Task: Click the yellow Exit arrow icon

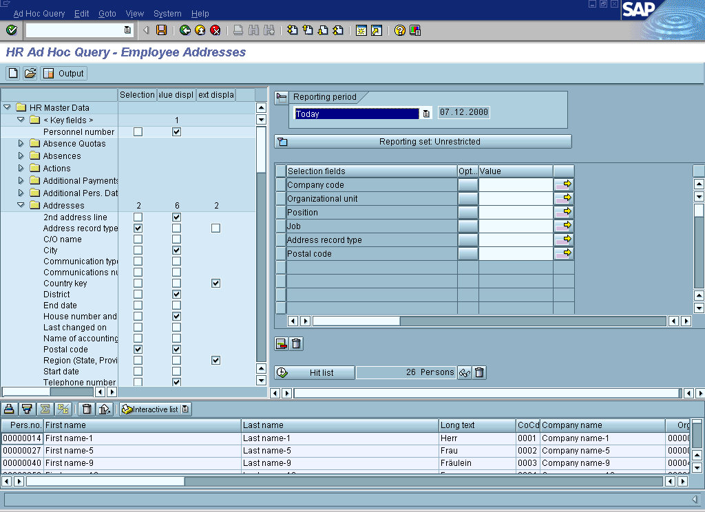Action: point(200,30)
